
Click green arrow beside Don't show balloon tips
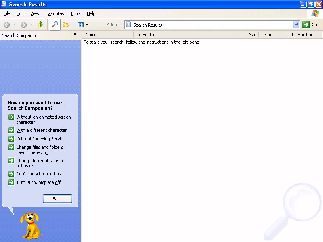[11, 174]
